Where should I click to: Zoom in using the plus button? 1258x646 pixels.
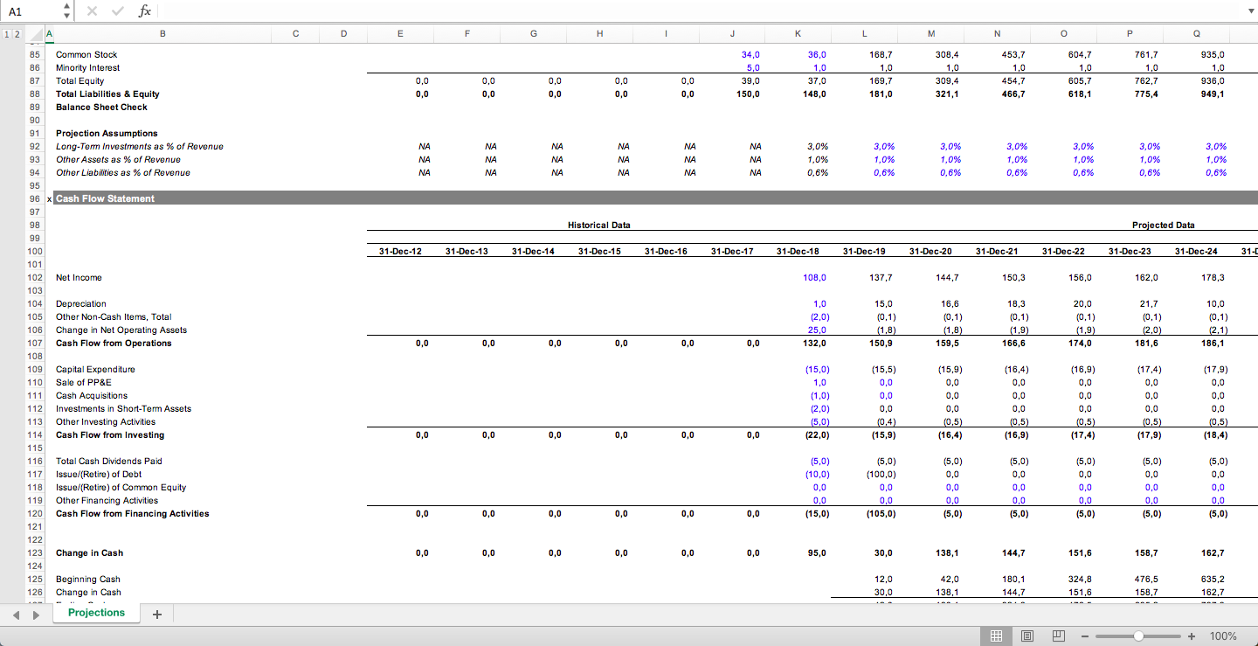(x=1191, y=636)
